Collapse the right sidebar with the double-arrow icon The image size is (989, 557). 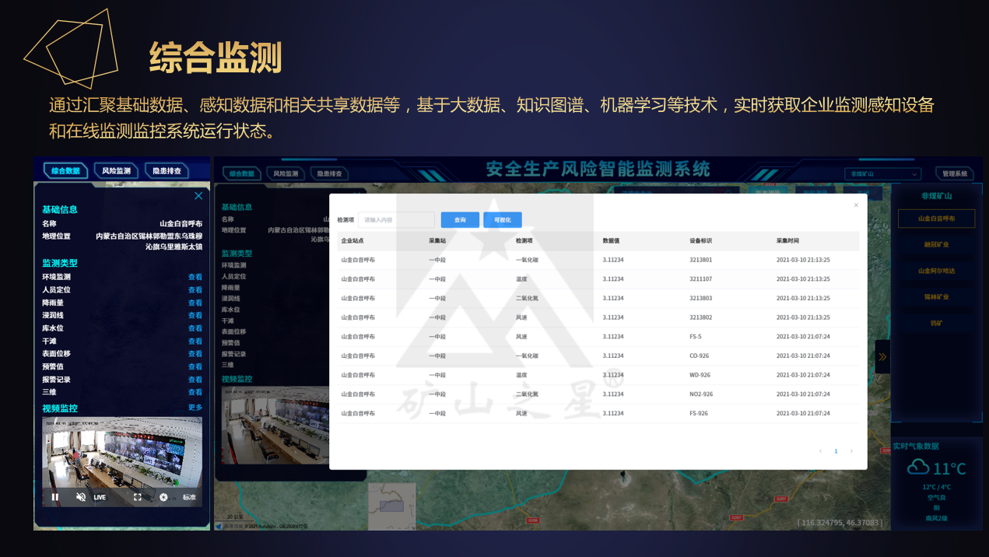(882, 357)
